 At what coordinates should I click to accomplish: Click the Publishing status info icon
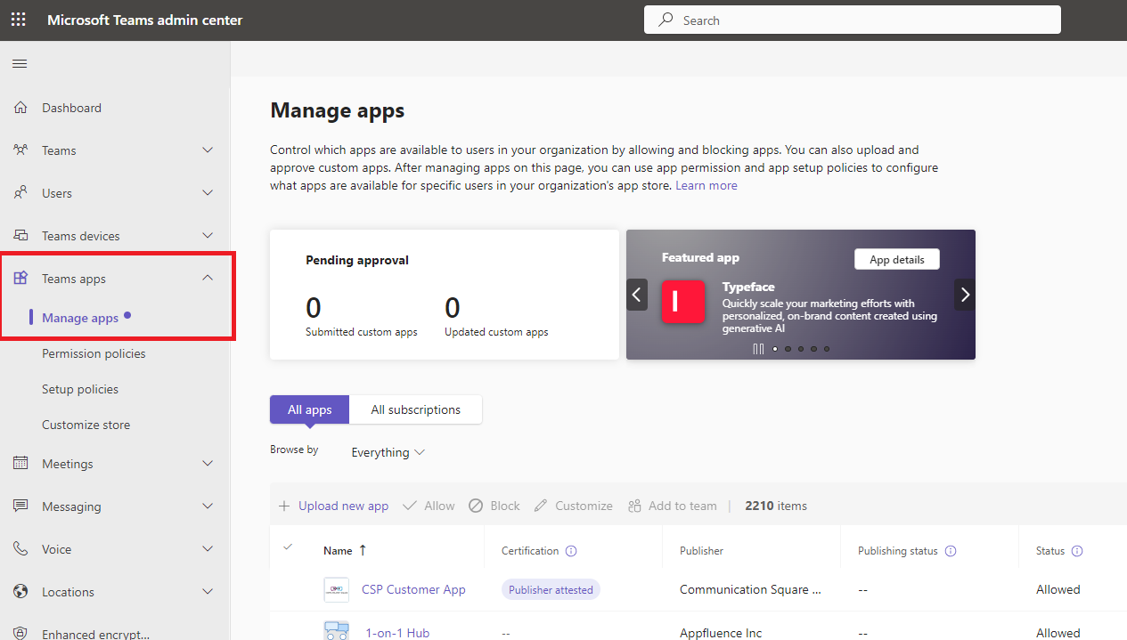pos(951,551)
